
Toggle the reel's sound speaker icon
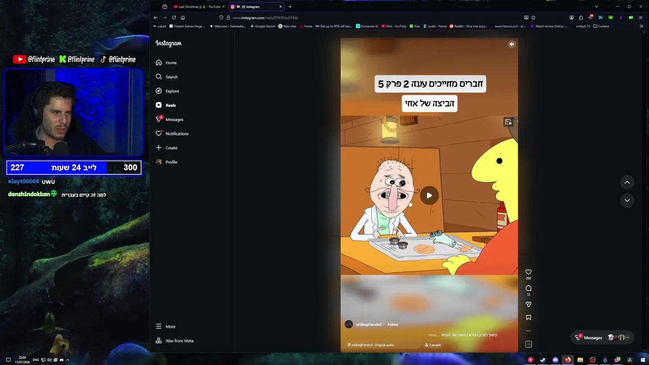512,44
